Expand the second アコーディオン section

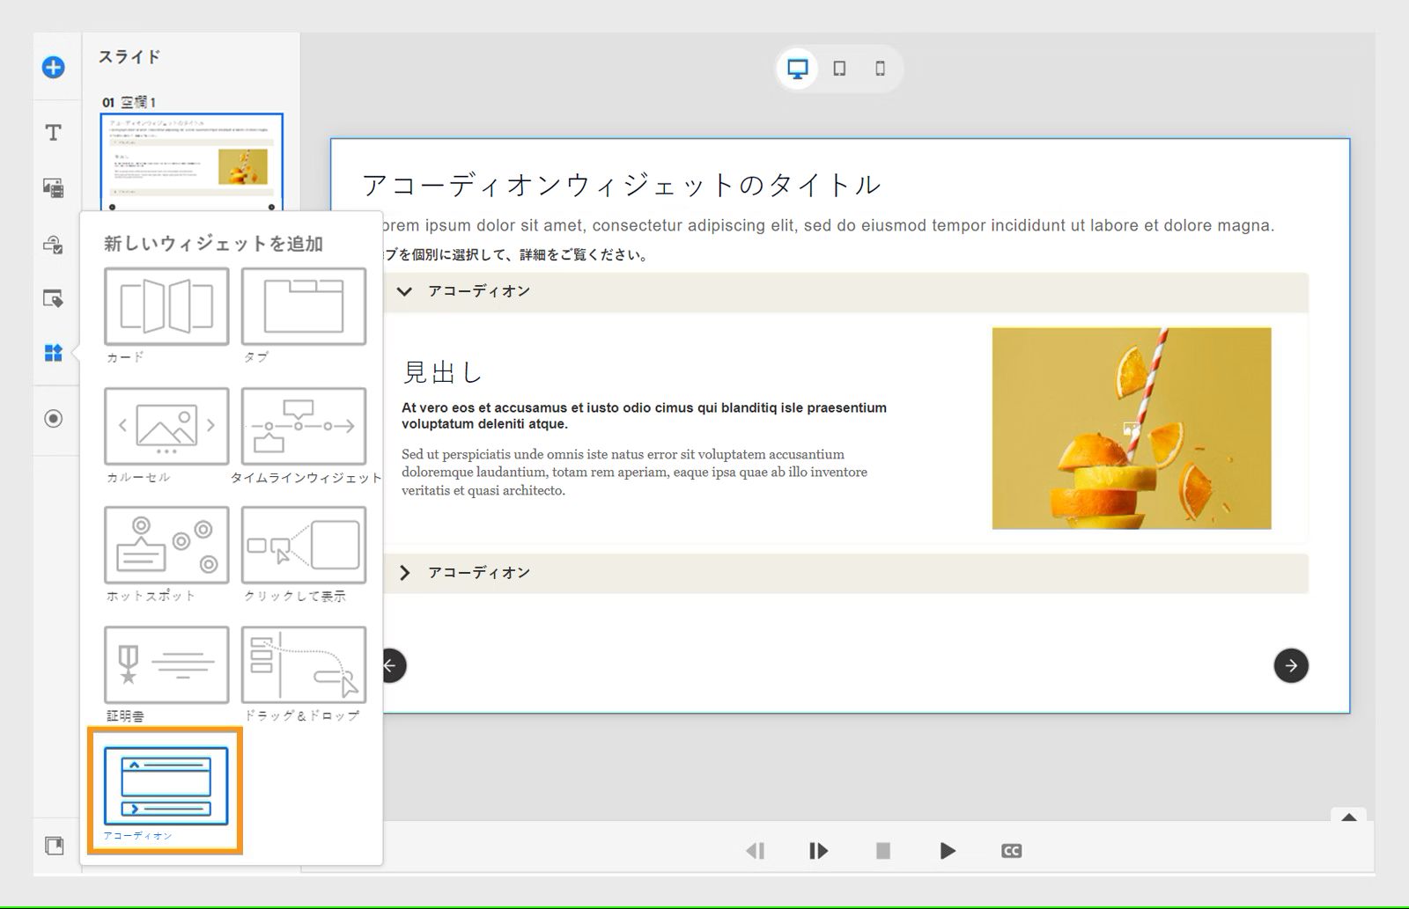click(404, 573)
